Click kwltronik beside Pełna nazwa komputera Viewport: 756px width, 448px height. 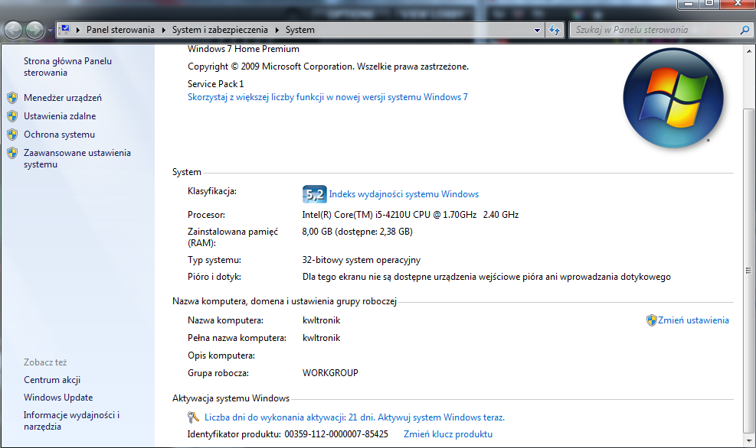[321, 338]
